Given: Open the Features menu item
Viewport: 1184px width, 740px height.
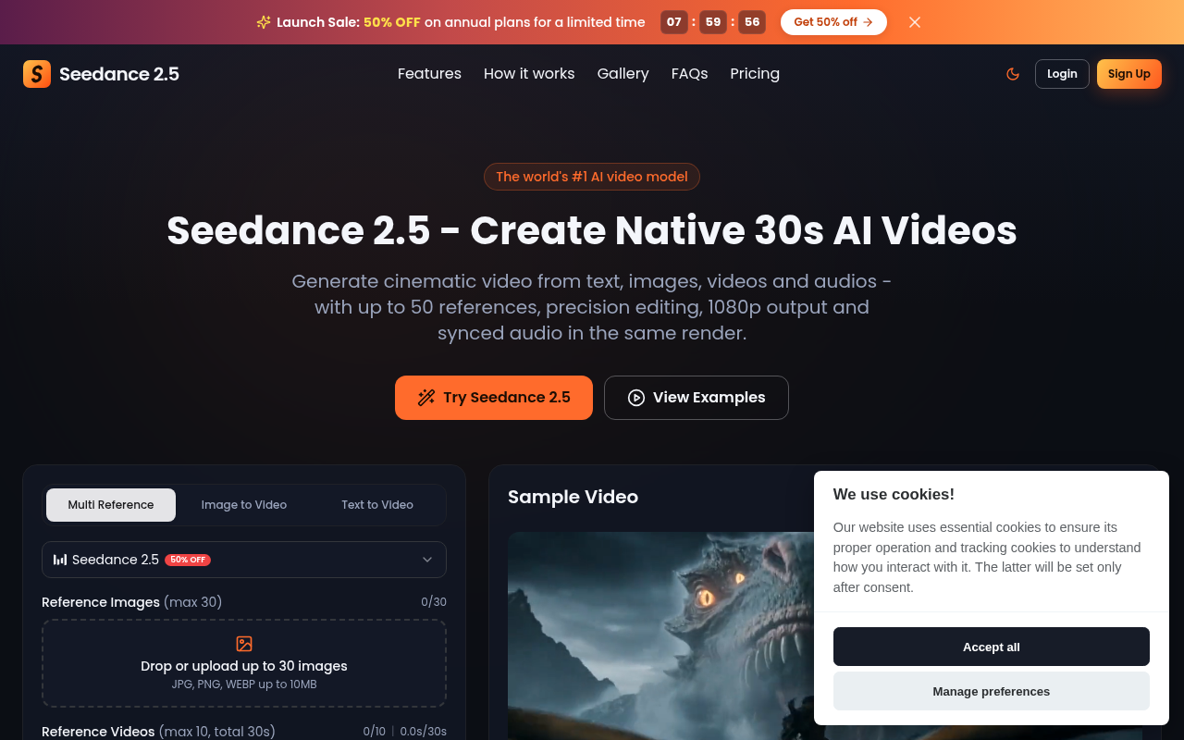Looking at the screenshot, I should tap(429, 74).
